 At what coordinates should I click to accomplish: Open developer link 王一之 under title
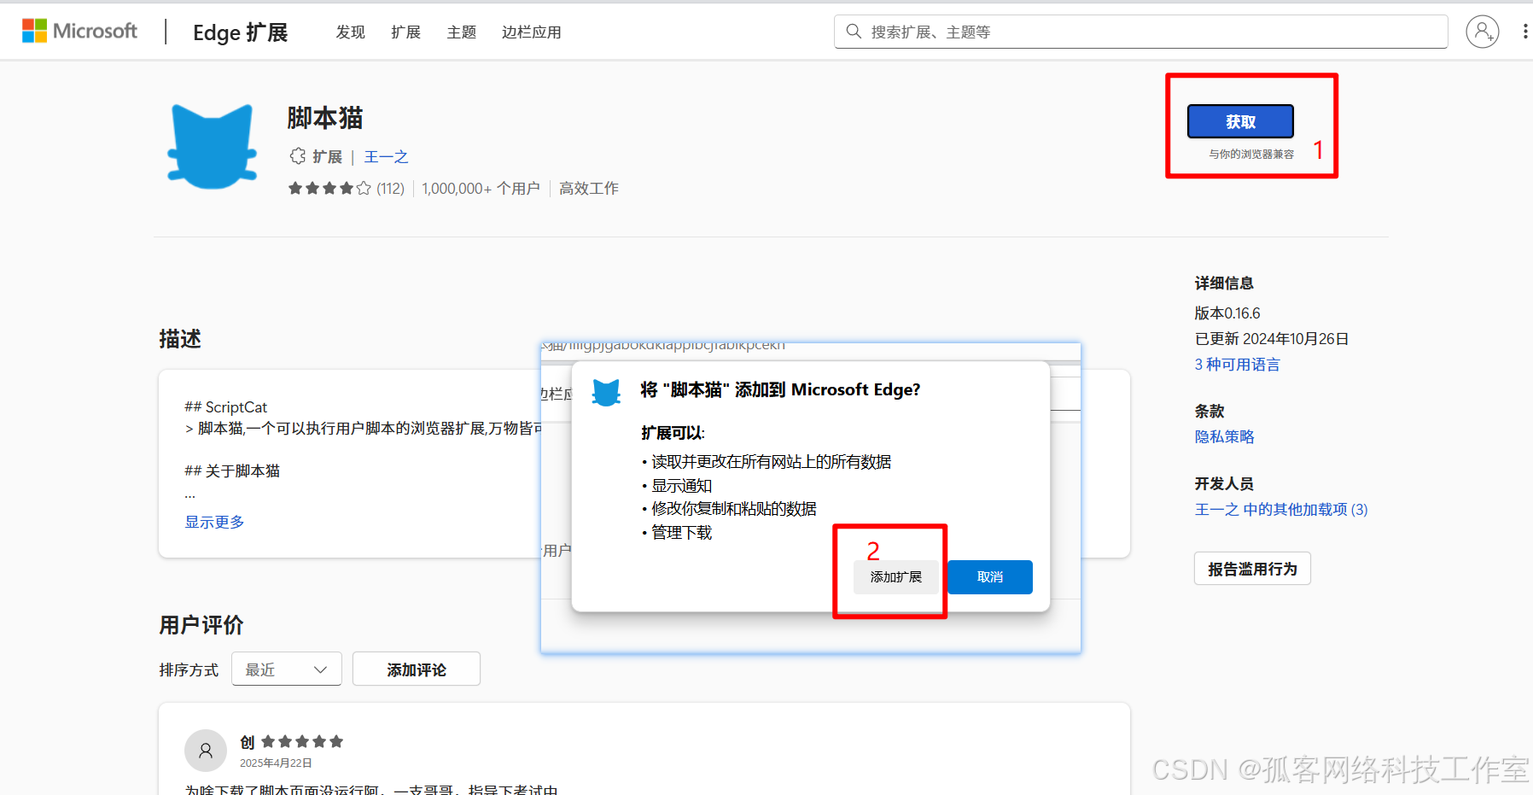click(x=386, y=156)
